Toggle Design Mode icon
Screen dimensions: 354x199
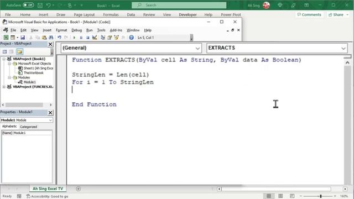pos(95,38)
